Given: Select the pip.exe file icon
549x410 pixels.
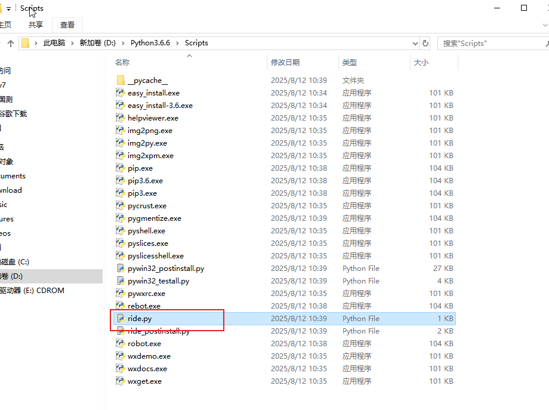Looking at the screenshot, I should point(121,168).
